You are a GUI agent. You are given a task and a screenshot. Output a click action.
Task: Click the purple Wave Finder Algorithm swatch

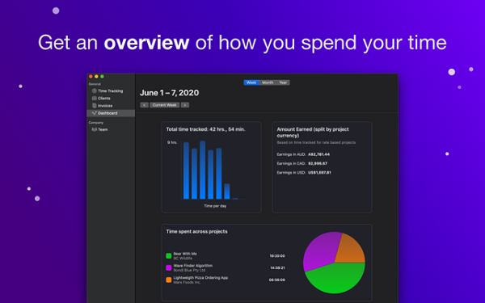point(169,267)
